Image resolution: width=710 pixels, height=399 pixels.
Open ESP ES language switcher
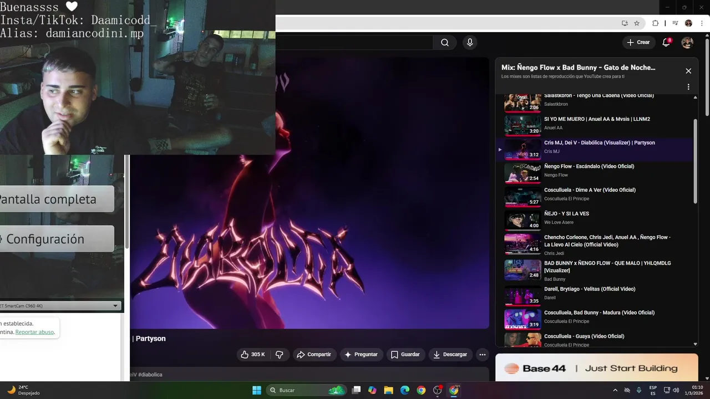click(x=653, y=390)
